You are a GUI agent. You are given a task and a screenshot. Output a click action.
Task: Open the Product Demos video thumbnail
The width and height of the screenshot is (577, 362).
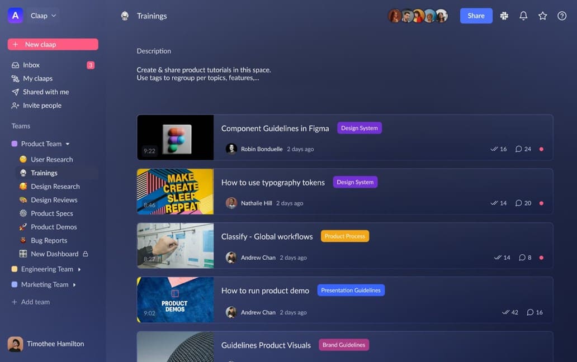click(175, 299)
